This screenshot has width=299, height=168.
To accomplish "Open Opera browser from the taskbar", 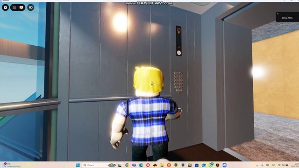I will [x=148, y=165].
